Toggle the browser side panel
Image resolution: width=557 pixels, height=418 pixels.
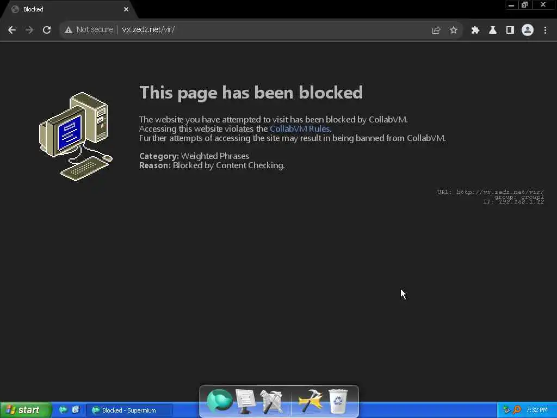(510, 30)
